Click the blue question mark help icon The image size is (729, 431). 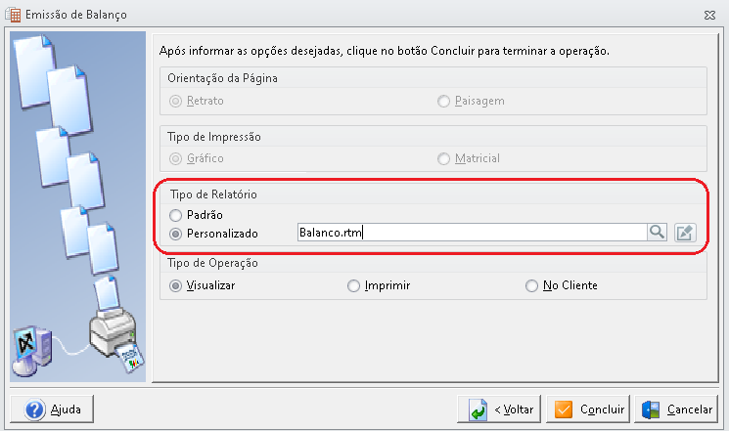pos(35,409)
